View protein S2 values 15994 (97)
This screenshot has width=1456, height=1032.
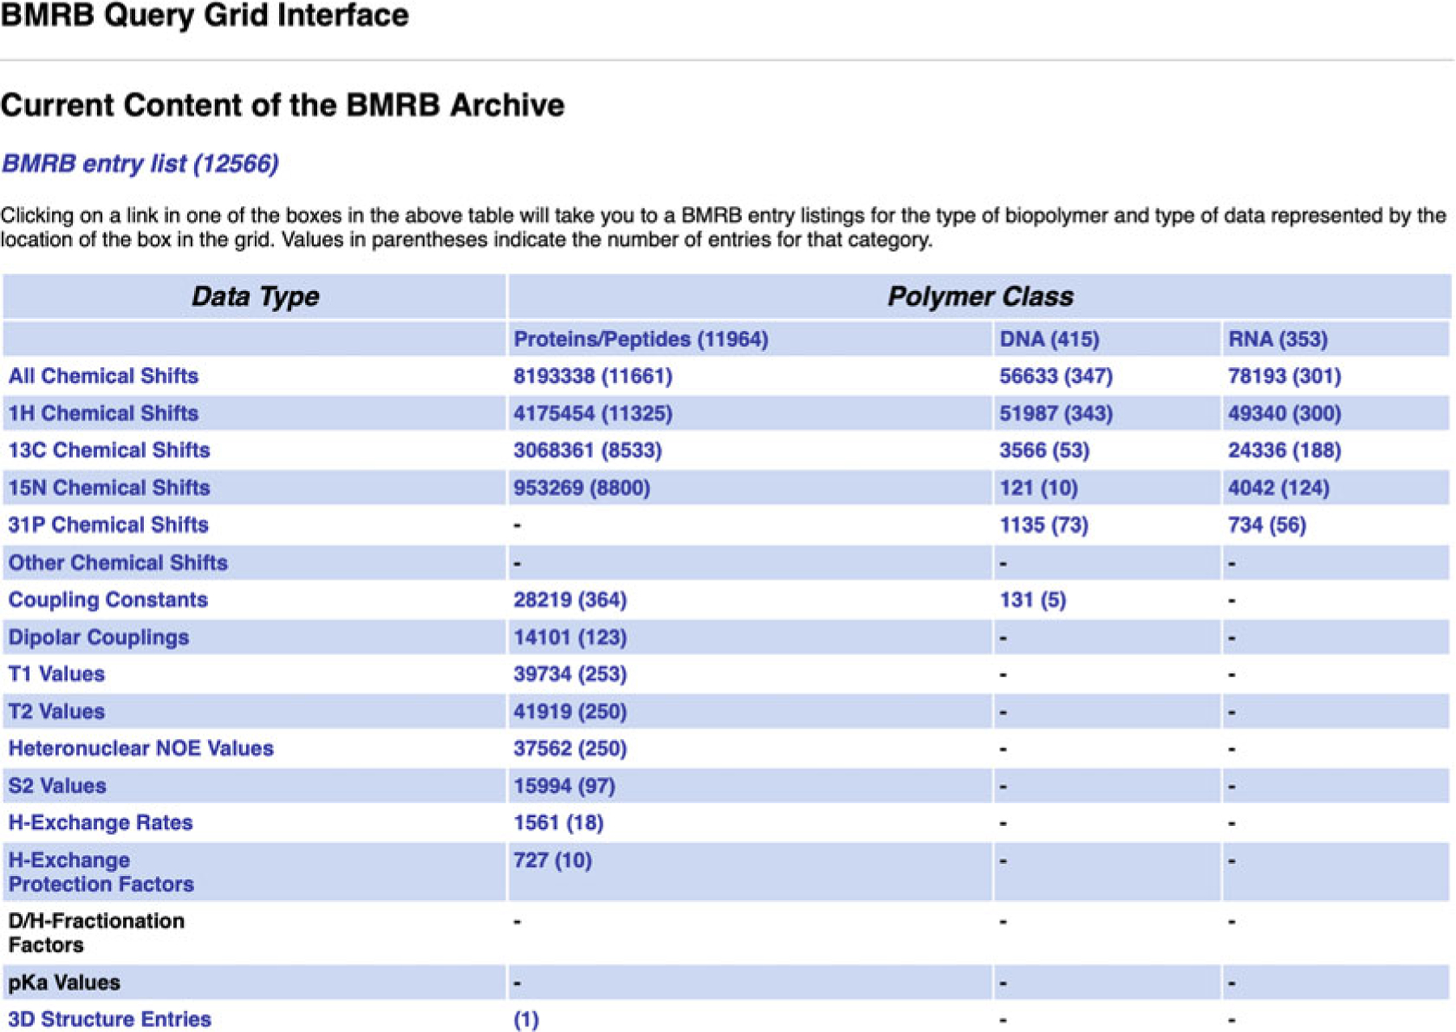pos(565,786)
